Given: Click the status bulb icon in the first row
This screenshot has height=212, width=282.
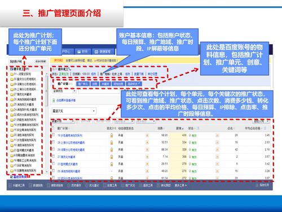Looking at the screenshot, I should point(190,135).
